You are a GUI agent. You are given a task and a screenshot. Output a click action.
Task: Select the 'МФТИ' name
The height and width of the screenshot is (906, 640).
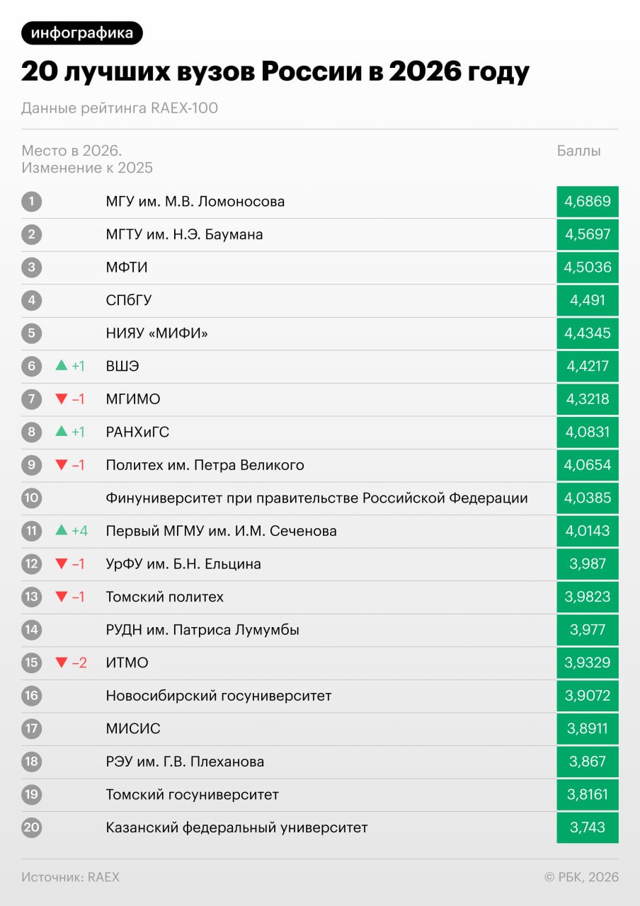[x=127, y=268]
